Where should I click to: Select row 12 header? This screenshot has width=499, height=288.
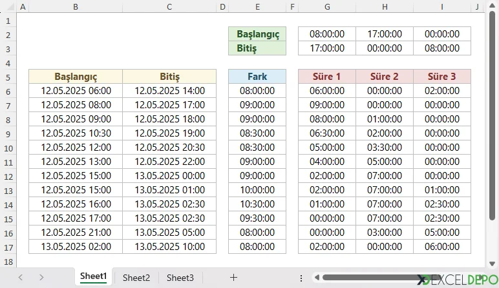(8, 176)
